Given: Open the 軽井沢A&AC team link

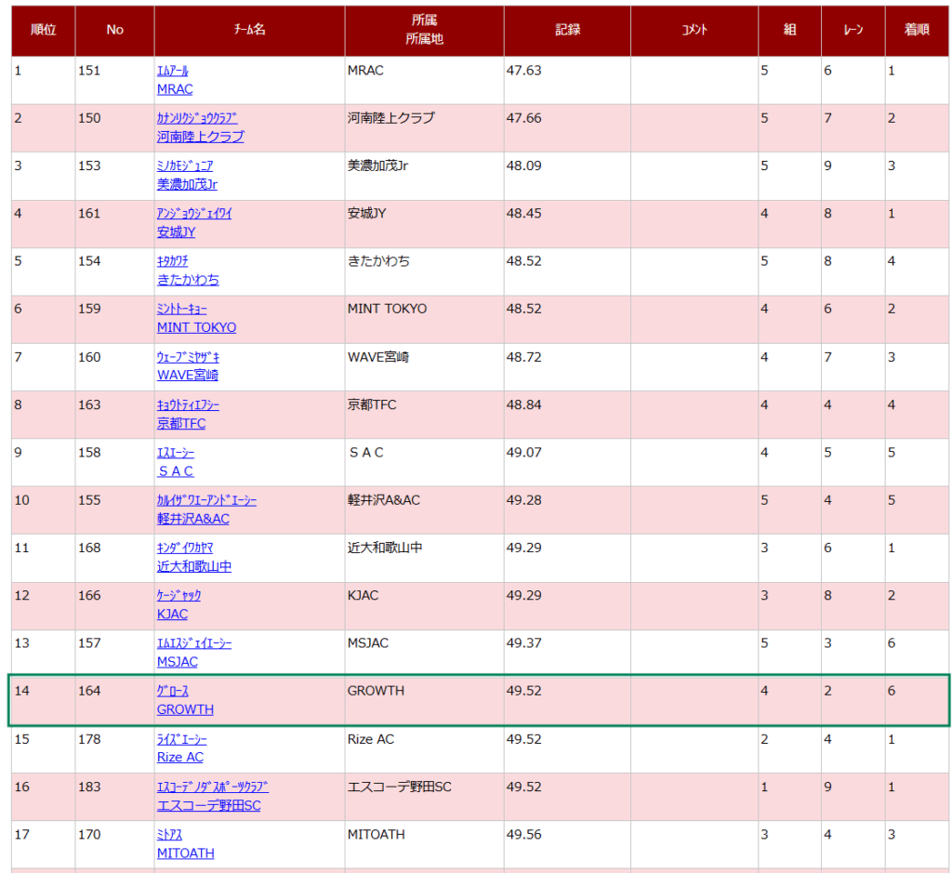Looking at the screenshot, I should point(193,519).
